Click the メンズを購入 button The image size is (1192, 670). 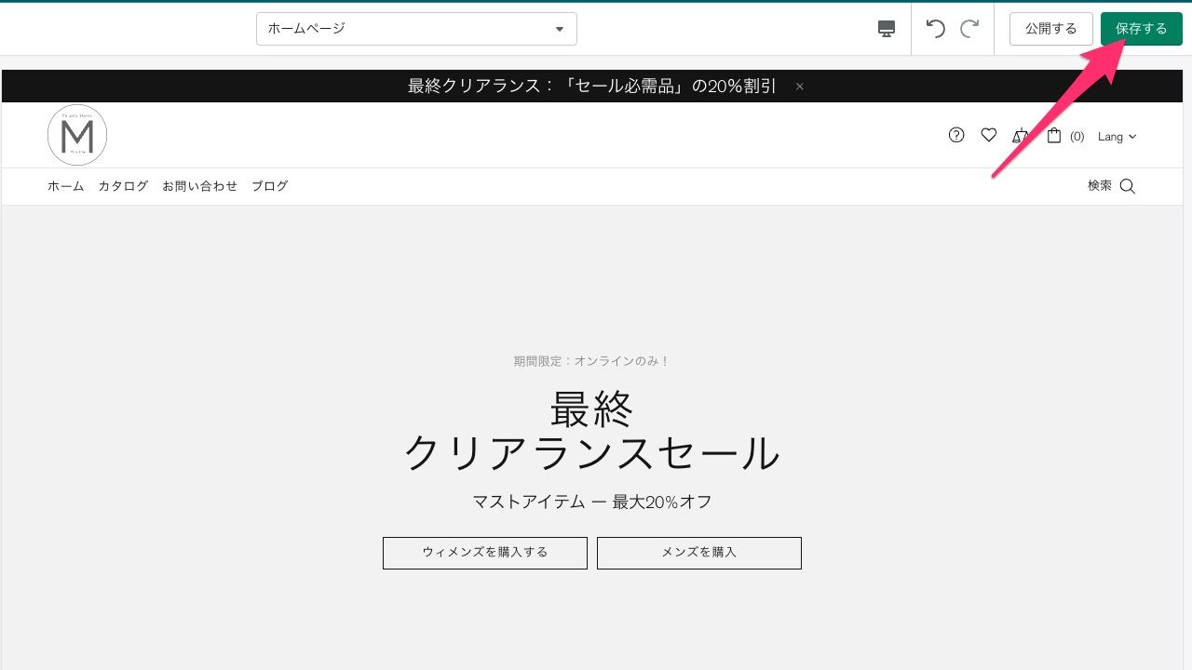699,553
